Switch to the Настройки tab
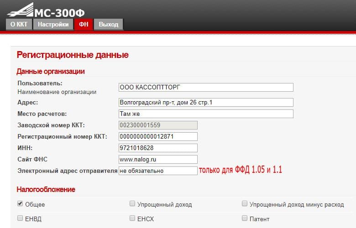This screenshot has width=356, height=228. (53, 24)
